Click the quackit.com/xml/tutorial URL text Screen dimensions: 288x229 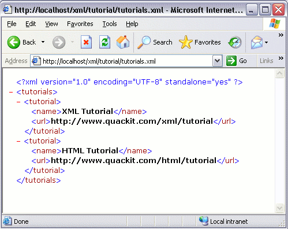click(x=132, y=121)
